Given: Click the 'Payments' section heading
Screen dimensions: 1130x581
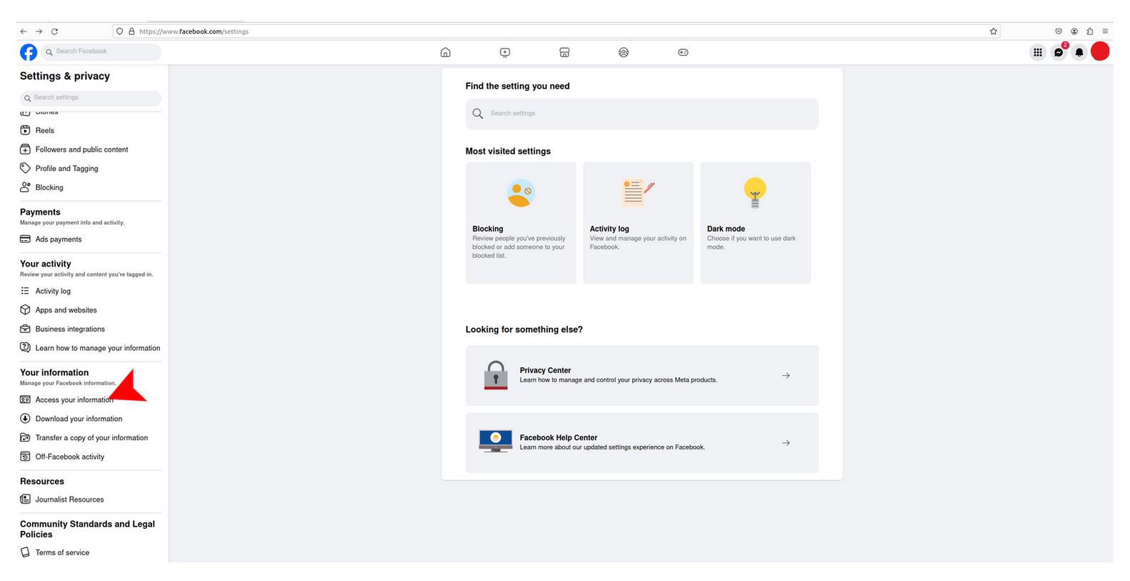Looking at the screenshot, I should pos(40,212).
